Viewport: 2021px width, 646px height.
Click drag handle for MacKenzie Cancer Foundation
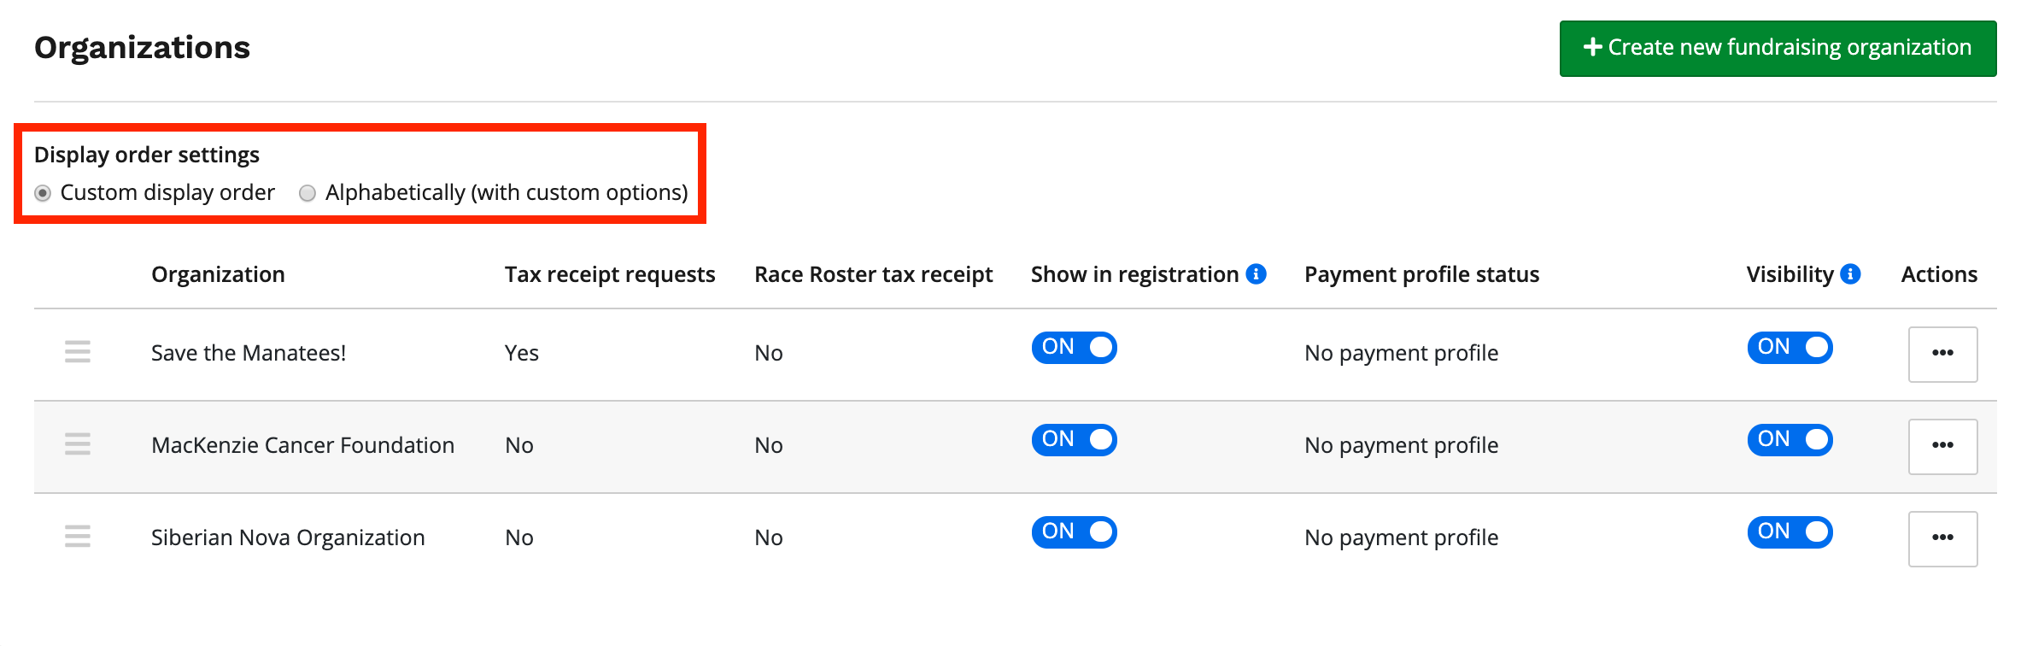[78, 444]
